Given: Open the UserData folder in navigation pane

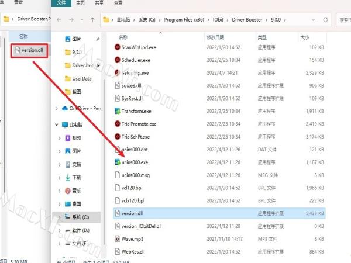Looking at the screenshot, I should coord(78,79).
